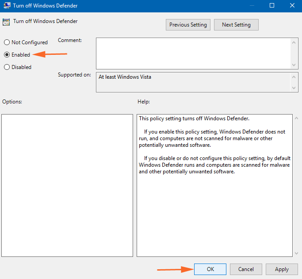This screenshot has height=279, width=302.
Task: Click Comment box scroll up arrow
Action: [x=294, y=42]
